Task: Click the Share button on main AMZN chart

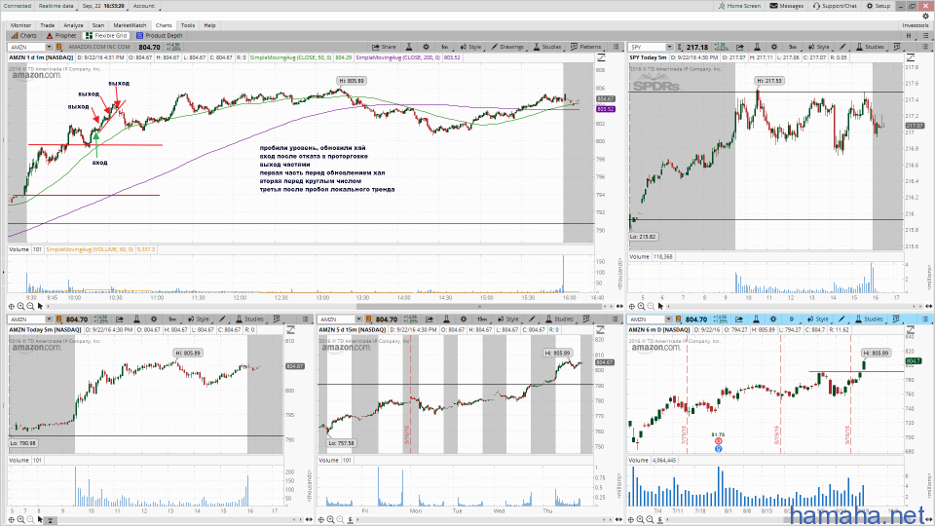Action: tap(384, 47)
